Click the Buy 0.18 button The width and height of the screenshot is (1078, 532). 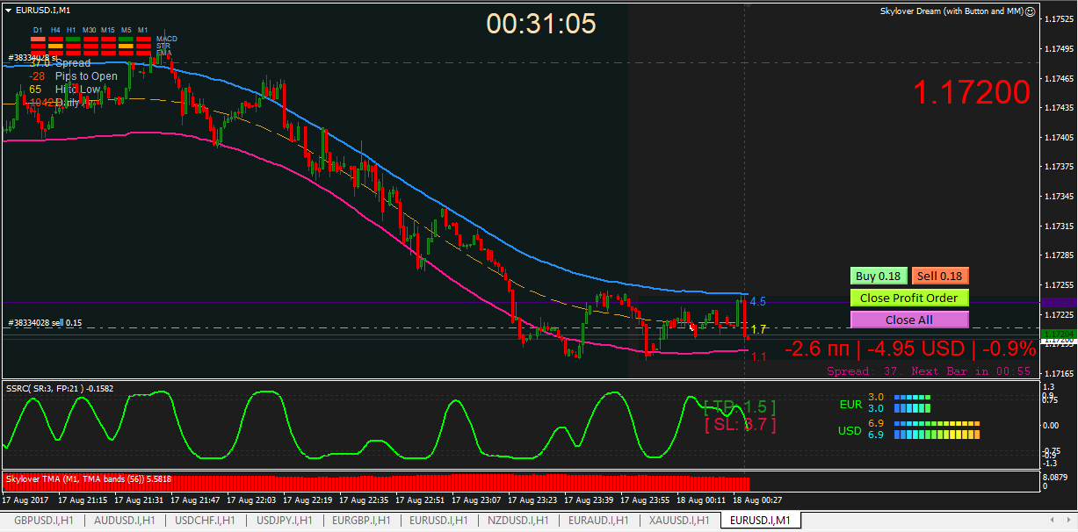[x=878, y=276]
